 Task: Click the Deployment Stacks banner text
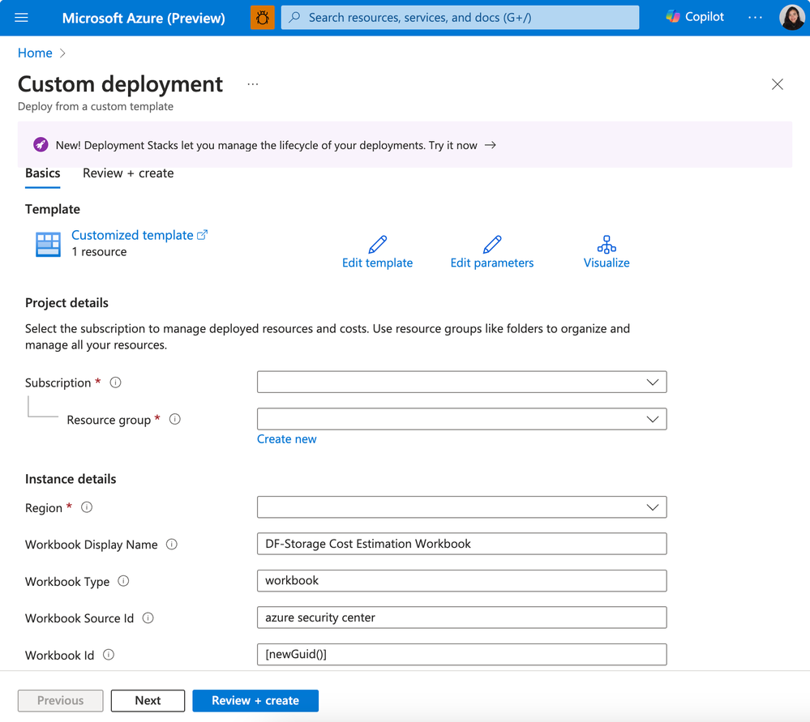click(x=267, y=145)
